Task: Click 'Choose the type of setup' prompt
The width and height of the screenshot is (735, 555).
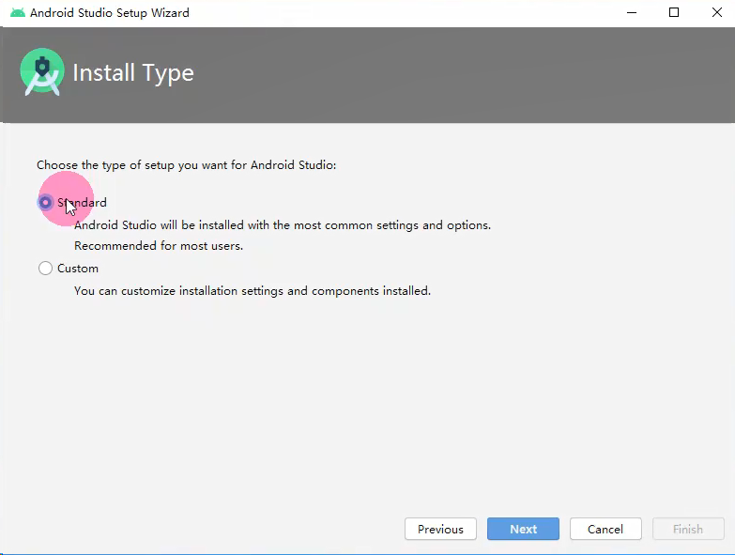Action: tap(187, 165)
